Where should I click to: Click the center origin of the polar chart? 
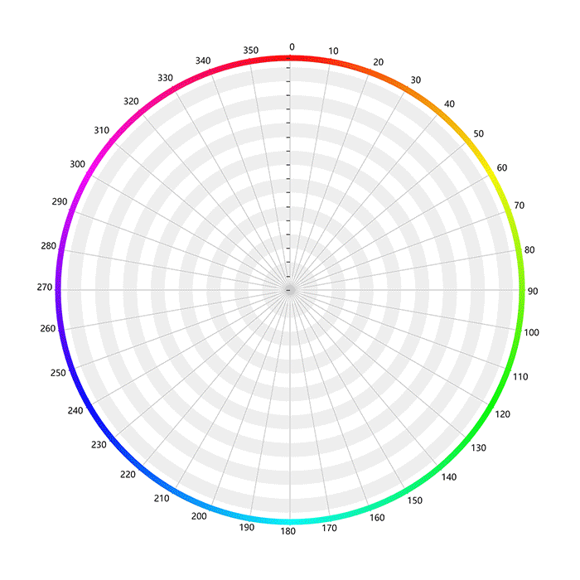(290, 290)
